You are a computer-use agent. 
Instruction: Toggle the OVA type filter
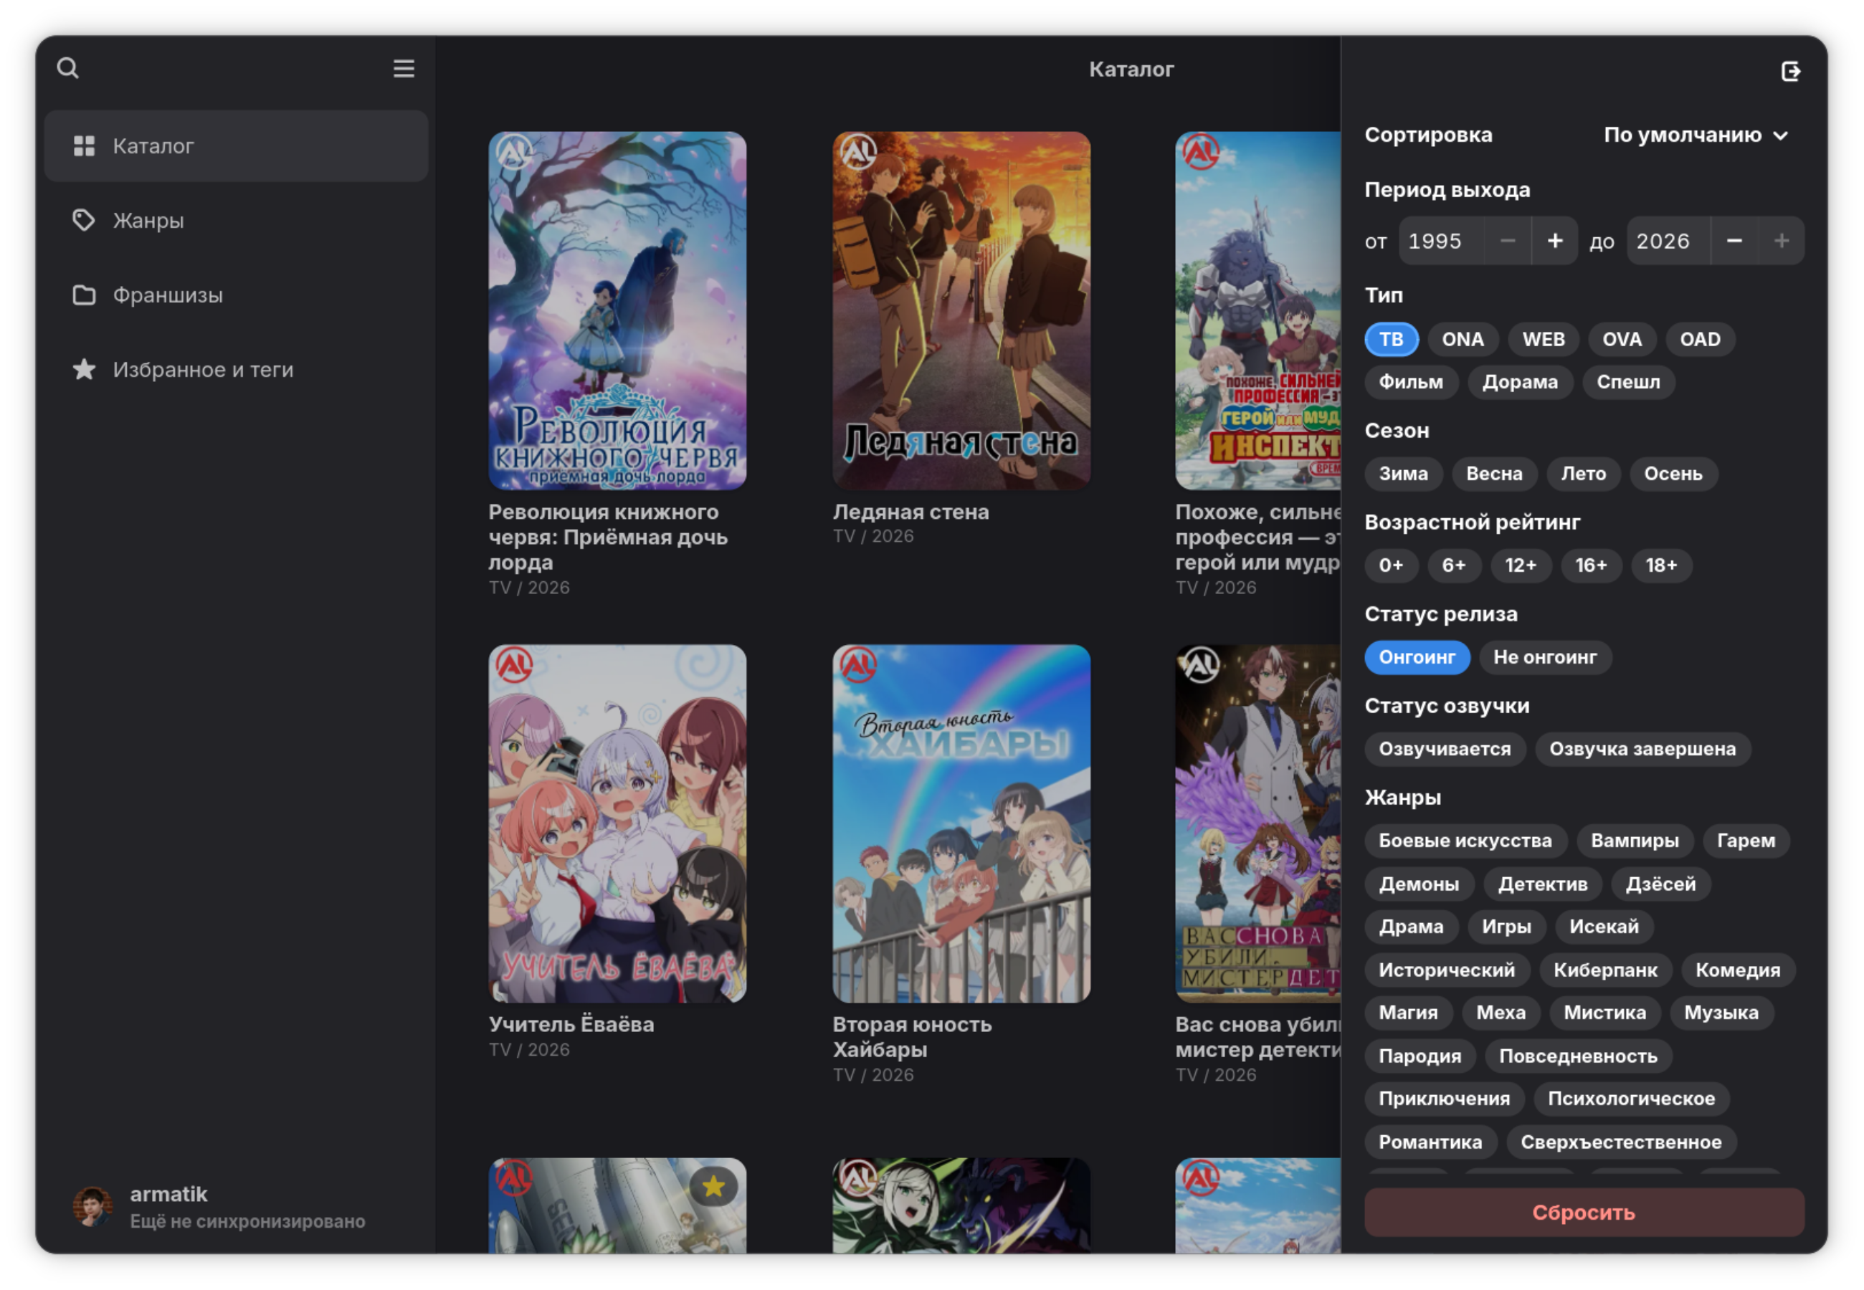pos(1622,340)
